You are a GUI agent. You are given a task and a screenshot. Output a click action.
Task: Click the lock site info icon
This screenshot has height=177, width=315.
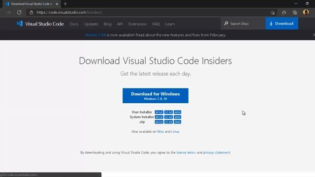click(x=31, y=12)
